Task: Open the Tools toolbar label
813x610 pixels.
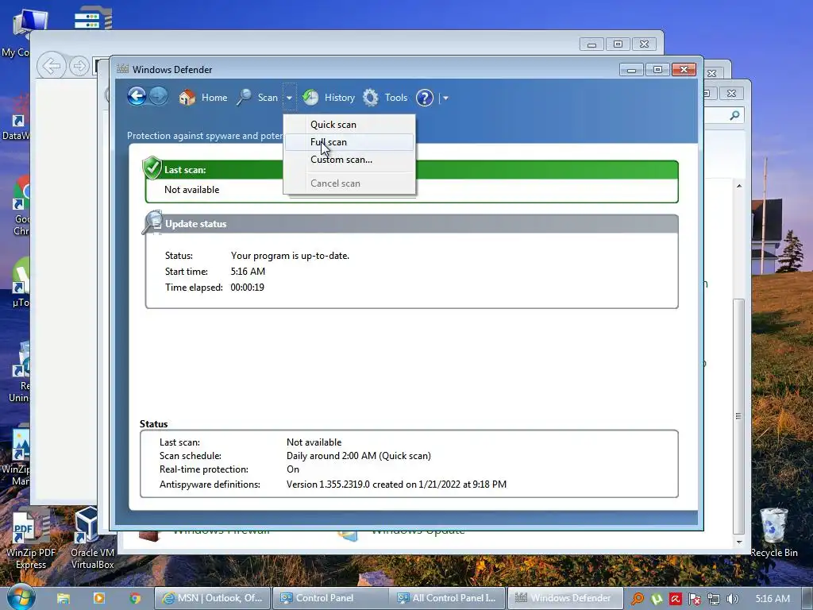Action: pos(395,98)
